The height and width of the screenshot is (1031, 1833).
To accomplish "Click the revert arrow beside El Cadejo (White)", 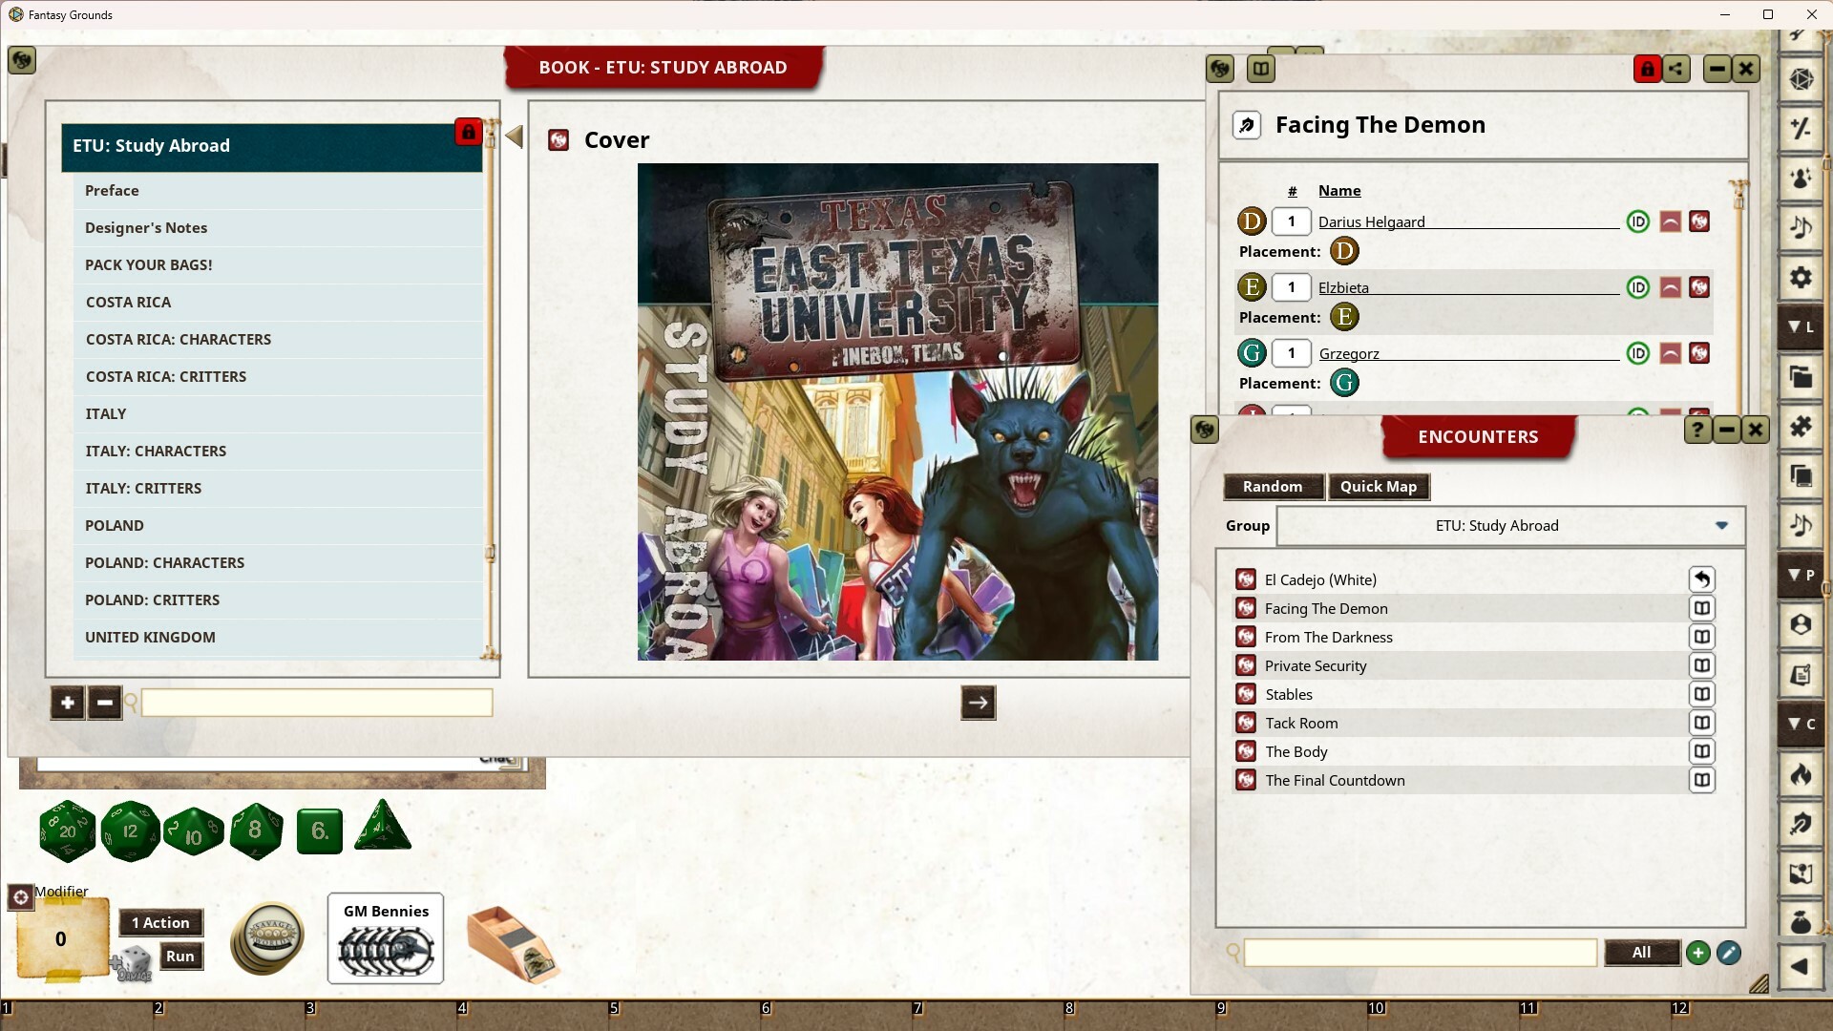I will [1704, 579].
